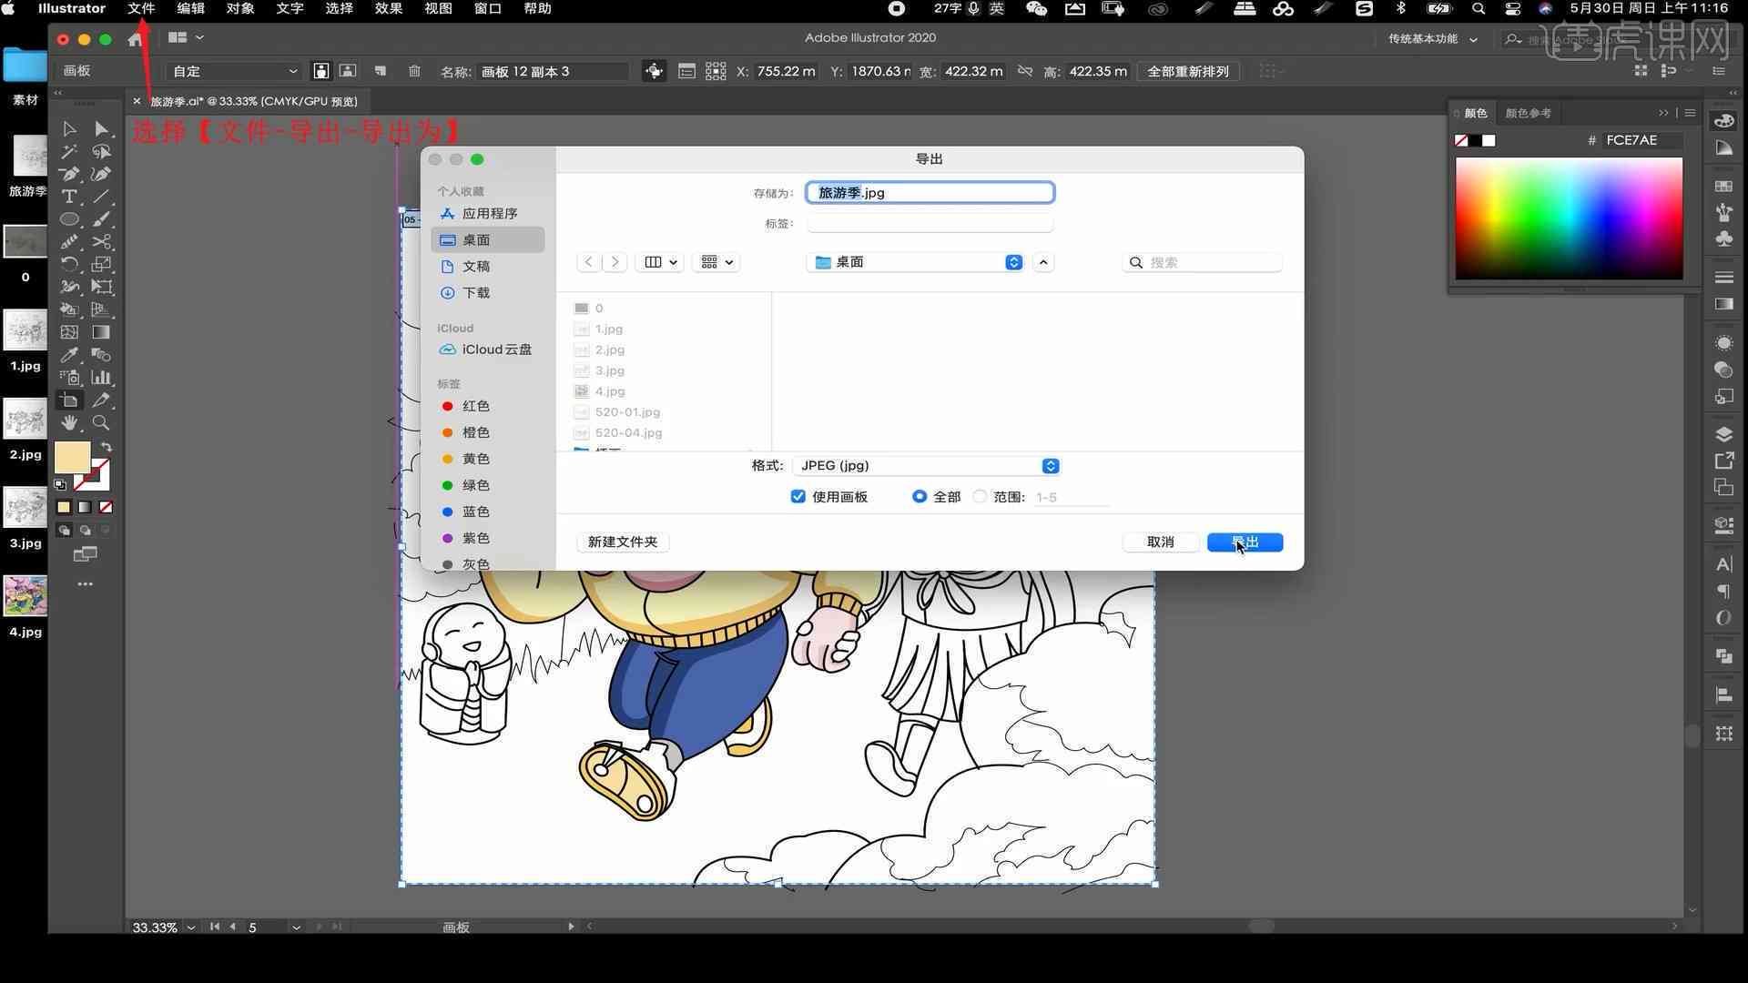Toggle move artwork with artboard
1748x983 pixels.
click(x=654, y=71)
